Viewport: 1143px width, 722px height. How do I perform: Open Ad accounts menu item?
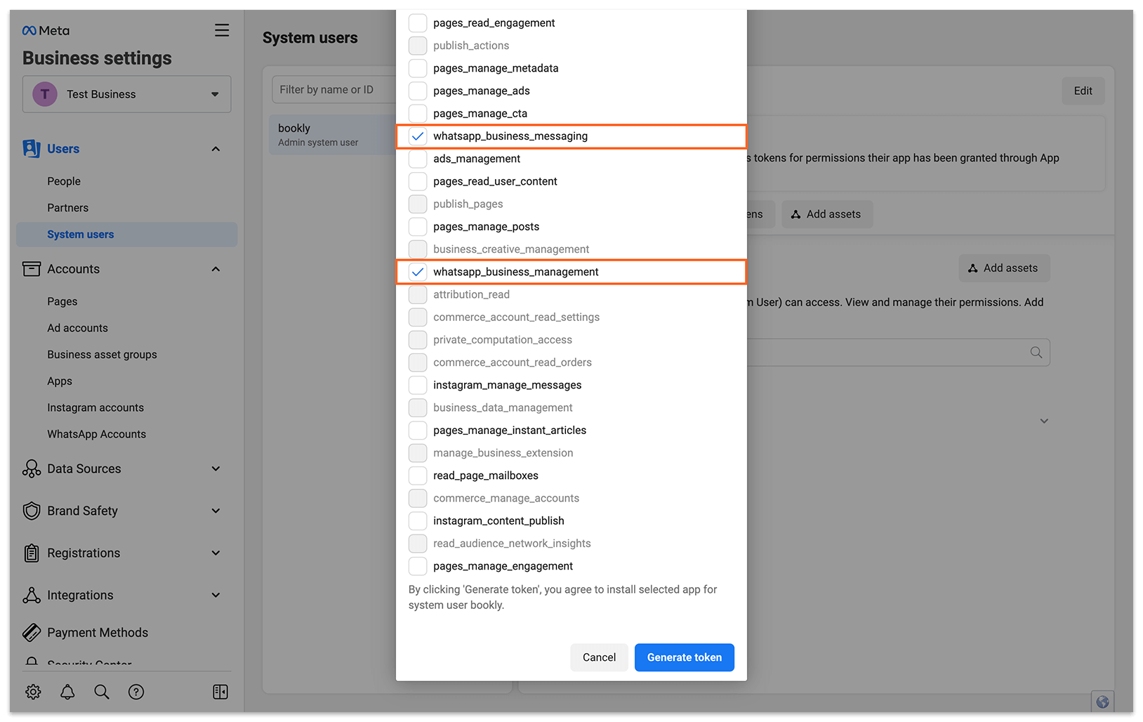[x=78, y=328]
